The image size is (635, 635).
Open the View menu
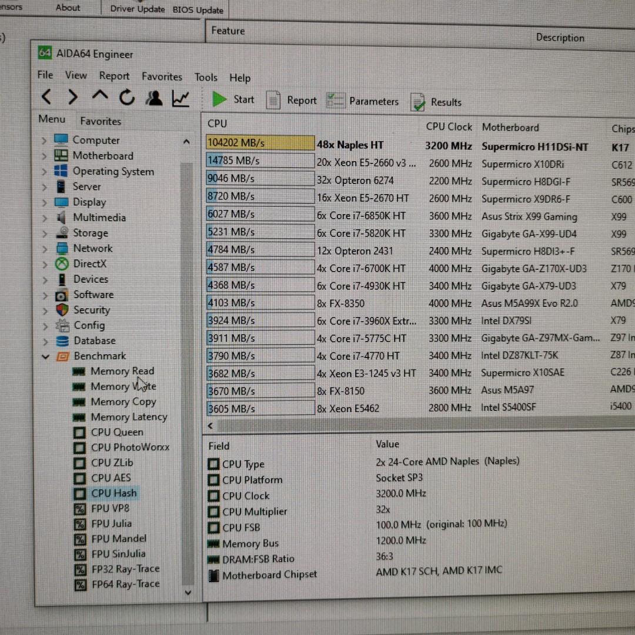coord(76,75)
